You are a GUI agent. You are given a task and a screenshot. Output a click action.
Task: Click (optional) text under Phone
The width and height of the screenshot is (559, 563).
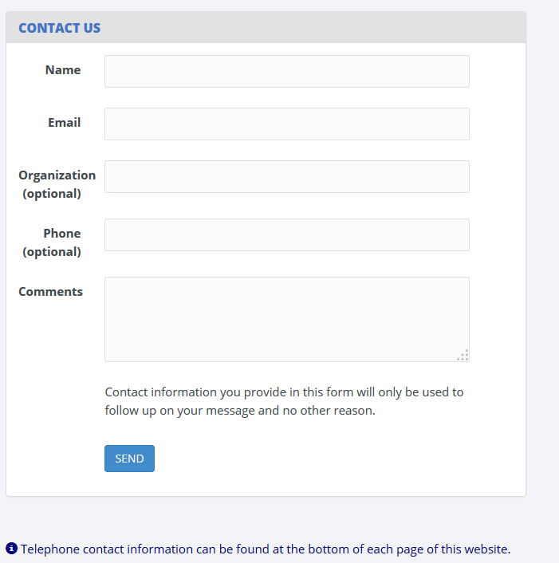(x=52, y=252)
